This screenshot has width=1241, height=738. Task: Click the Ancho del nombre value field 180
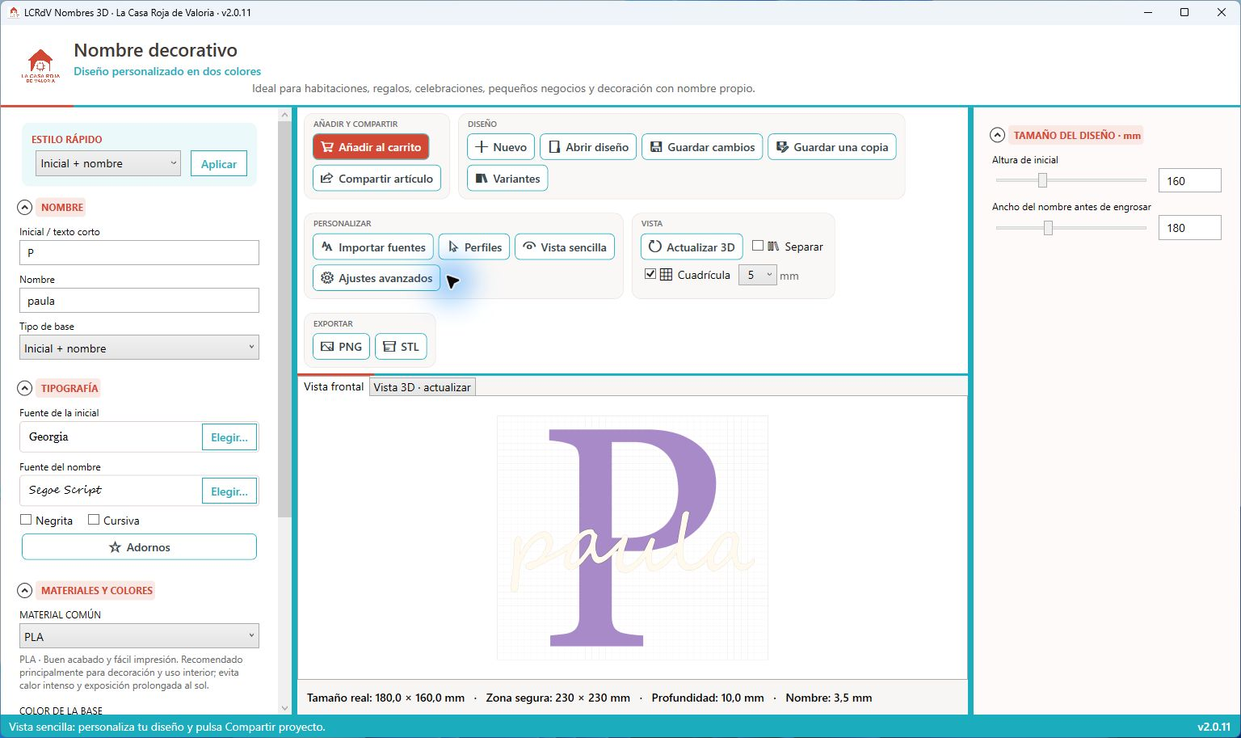coord(1189,227)
